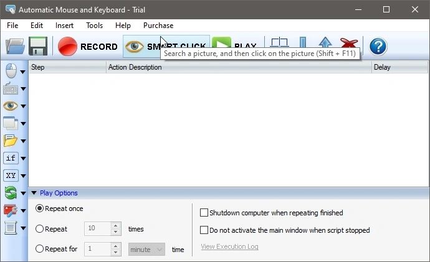The width and height of the screenshot is (430, 262).
Task: Expand loop icon dropdown arrow
Action: 23,194
